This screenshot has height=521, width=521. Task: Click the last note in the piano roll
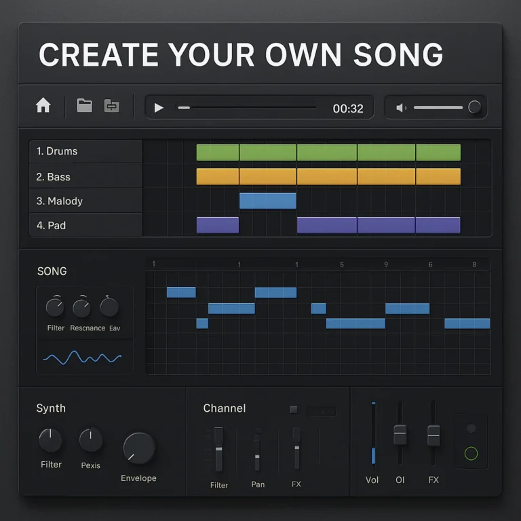(x=467, y=324)
